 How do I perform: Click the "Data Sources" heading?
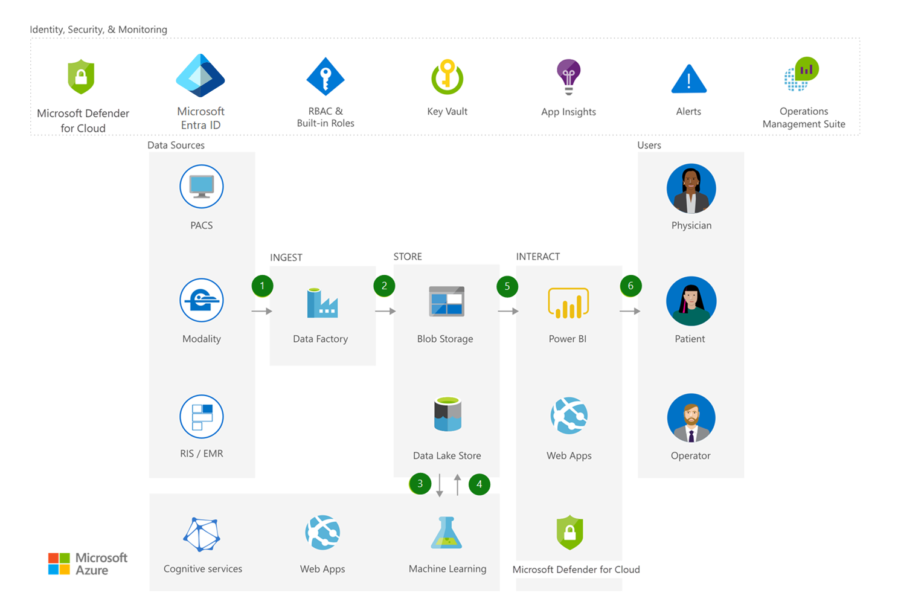click(176, 145)
